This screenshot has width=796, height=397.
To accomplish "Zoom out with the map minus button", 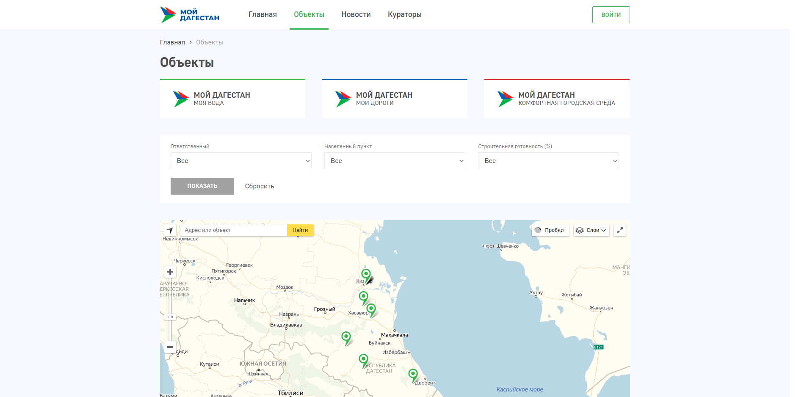I will tap(170, 347).
